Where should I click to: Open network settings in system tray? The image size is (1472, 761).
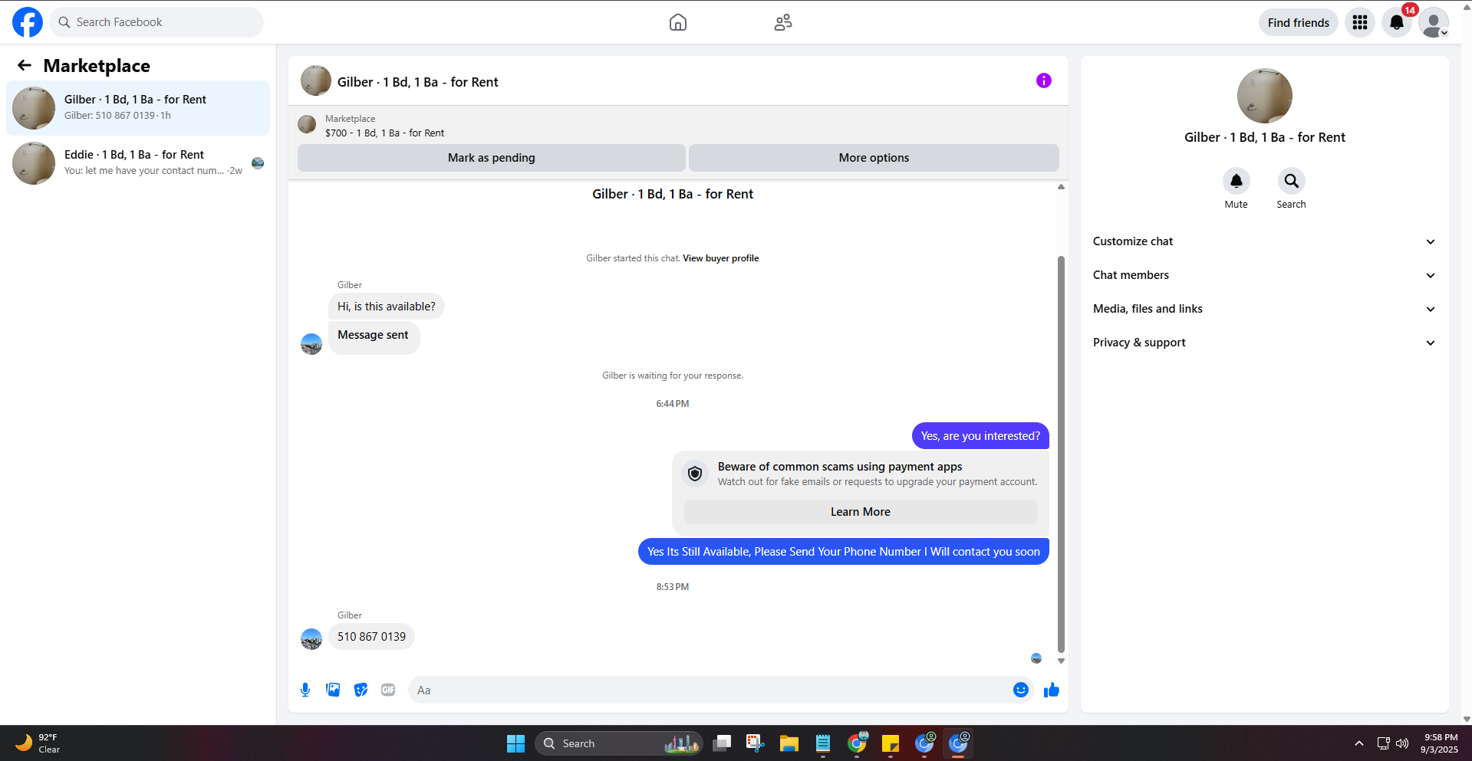[x=1383, y=743]
